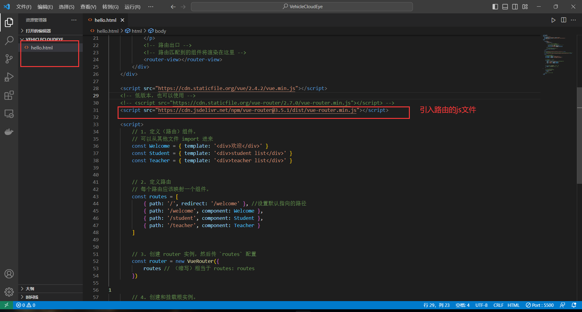The width and height of the screenshot is (582, 312).
Task: Toggle secondary sidebar visibility
Action: coord(515,7)
